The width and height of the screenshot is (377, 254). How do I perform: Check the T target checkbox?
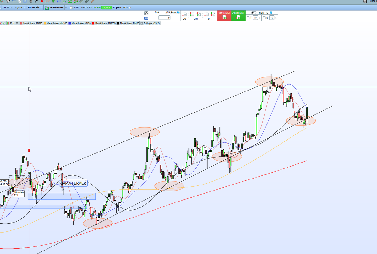coord(248,18)
